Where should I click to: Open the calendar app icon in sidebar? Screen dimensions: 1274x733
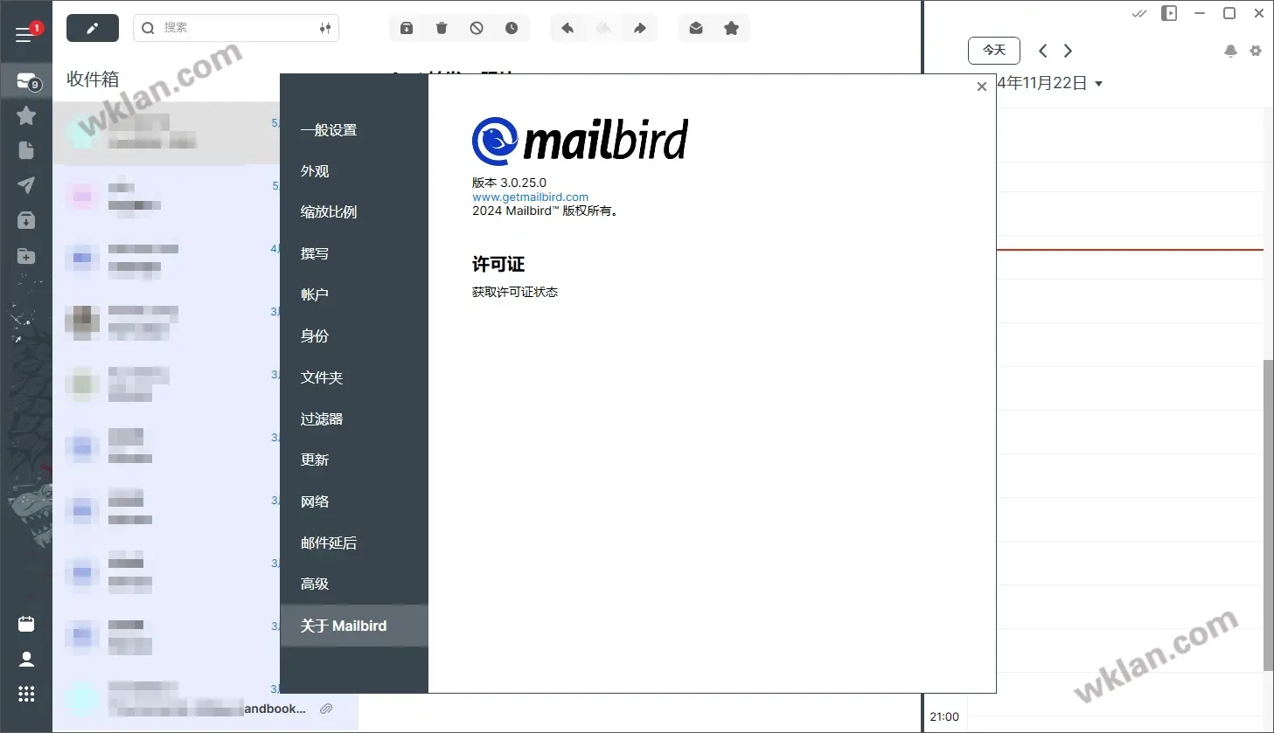26,624
